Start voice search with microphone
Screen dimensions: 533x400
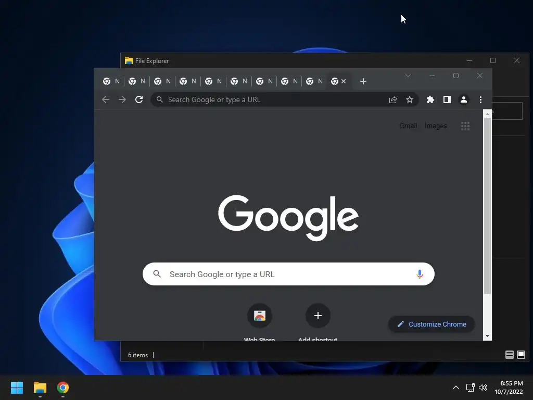[420, 274]
